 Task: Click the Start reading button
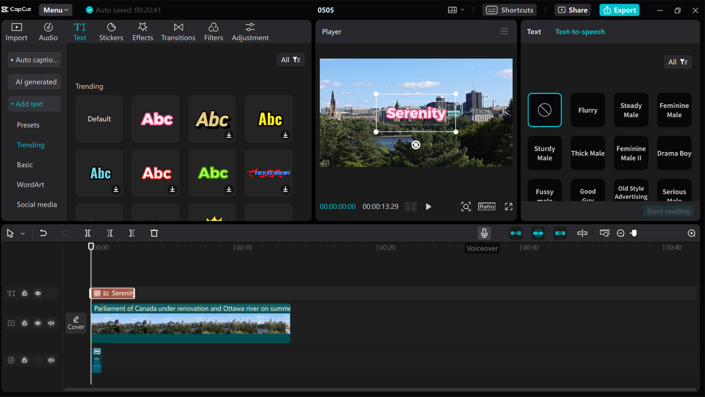click(669, 211)
